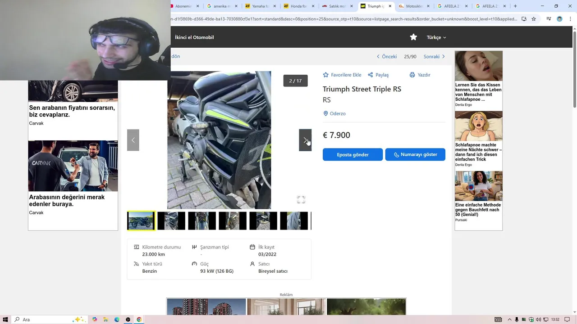Select the first yellow-highlighted gallery thumbnail
577x324 pixels.
click(141, 221)
